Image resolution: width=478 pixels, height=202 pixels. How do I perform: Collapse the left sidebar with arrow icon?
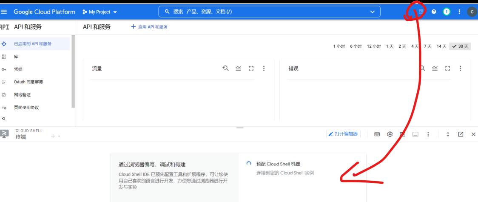coord(4,118)
